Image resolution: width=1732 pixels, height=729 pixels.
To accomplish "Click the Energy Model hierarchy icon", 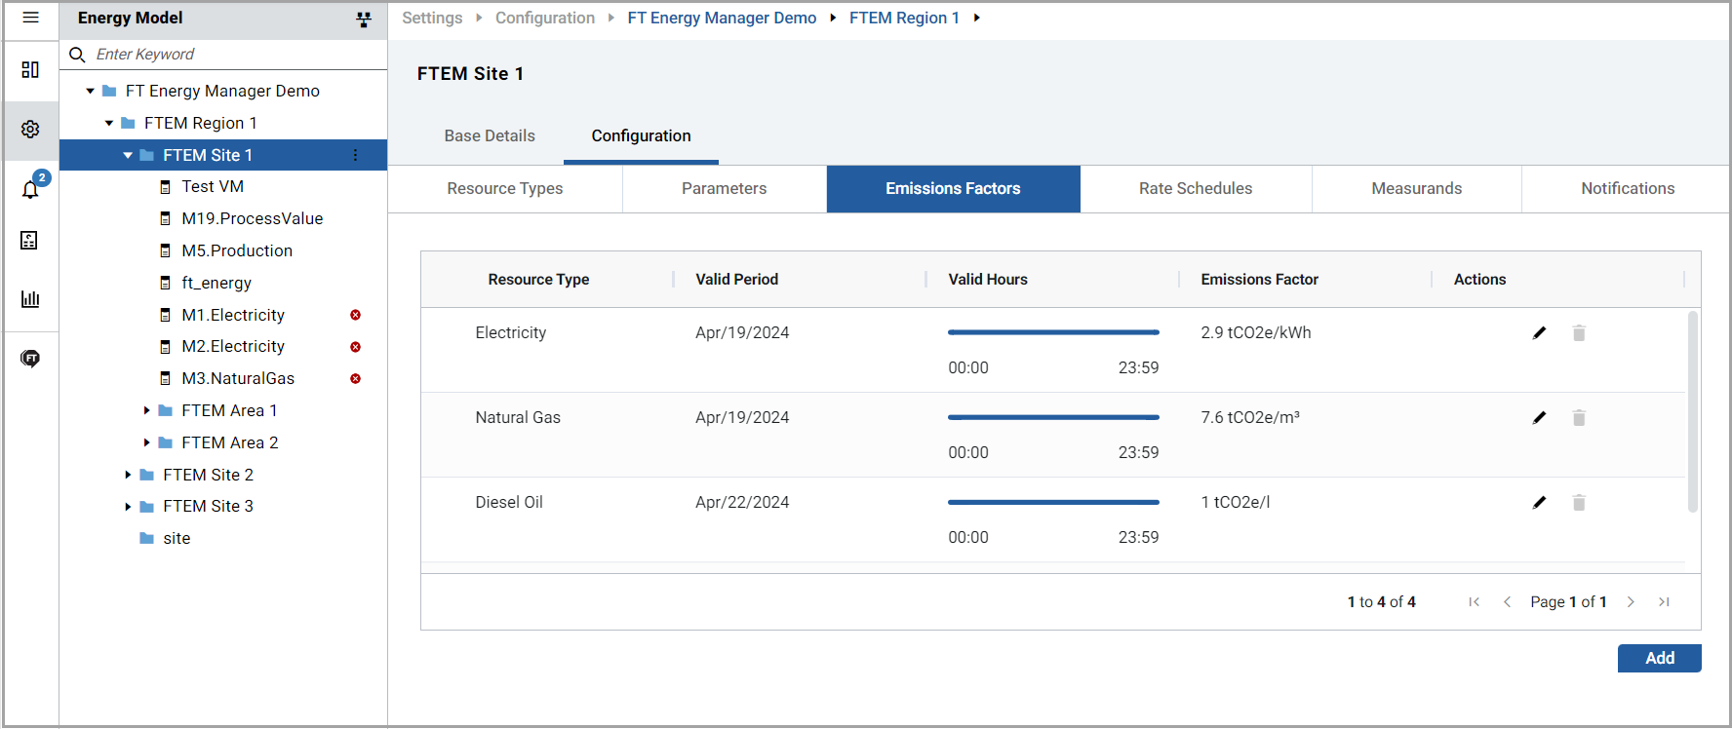I will coord(364,19).
